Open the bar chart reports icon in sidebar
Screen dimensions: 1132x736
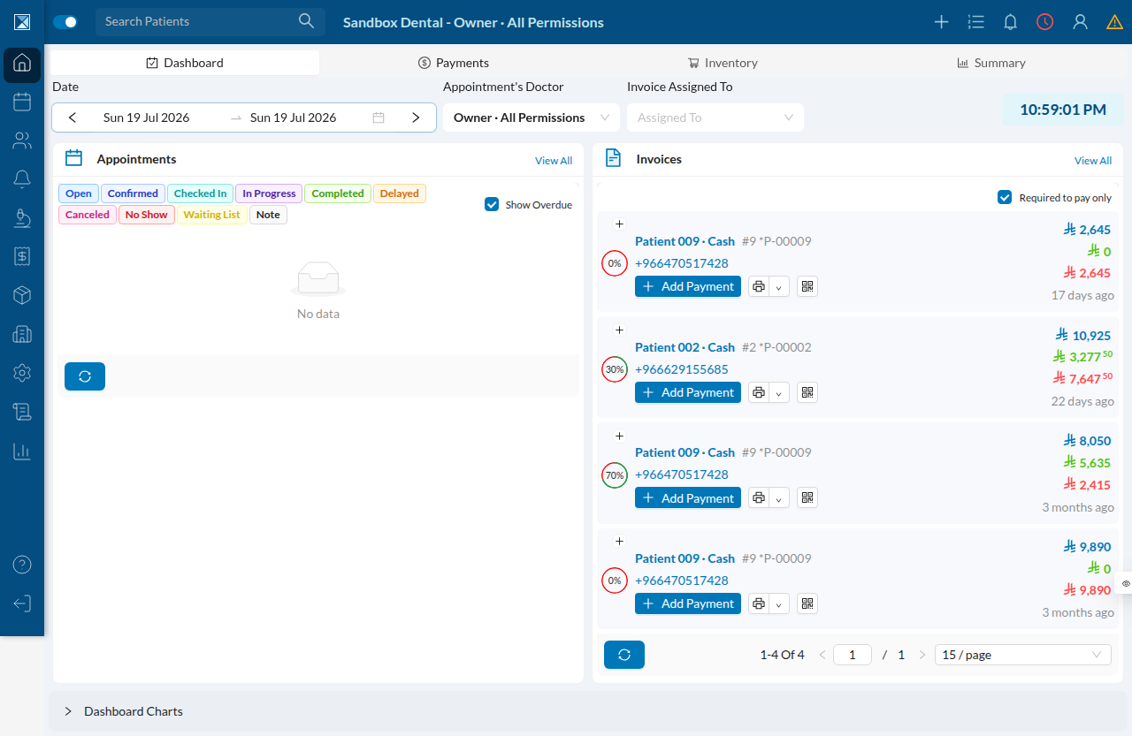coord(22,451)
